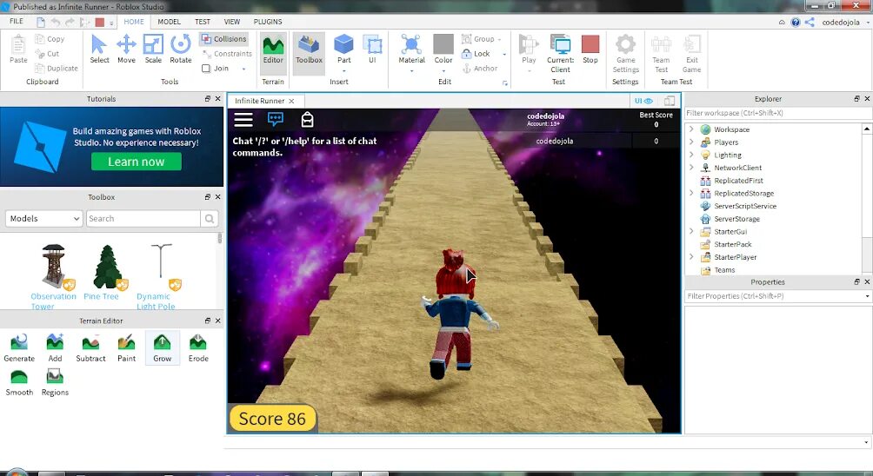The image size is (873, 476).
Task: Open the UI insert button
Action: [x=372, y=49]
